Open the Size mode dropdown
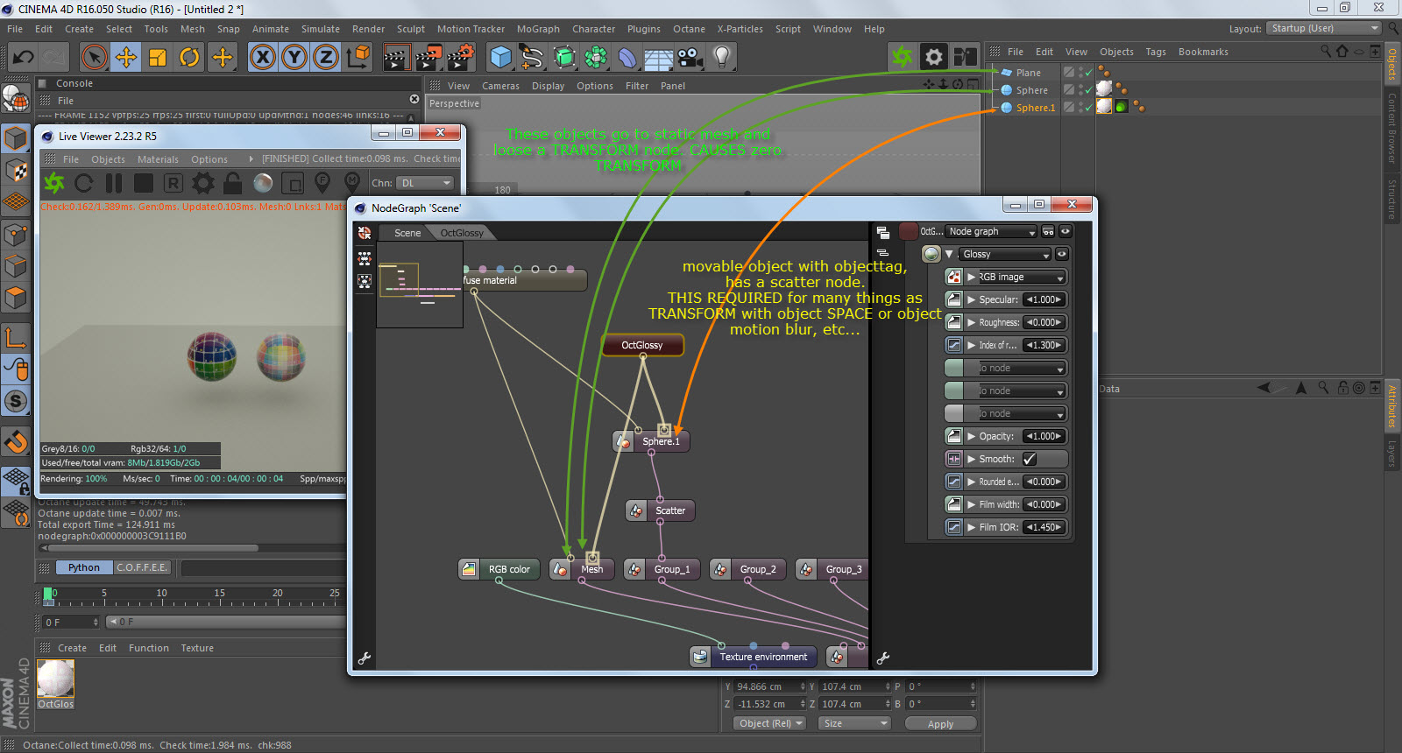1402x753 pixels. (854, 723)
